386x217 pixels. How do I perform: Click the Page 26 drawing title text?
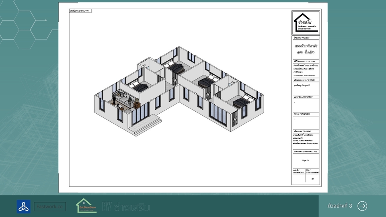click(x=306, y=160)
